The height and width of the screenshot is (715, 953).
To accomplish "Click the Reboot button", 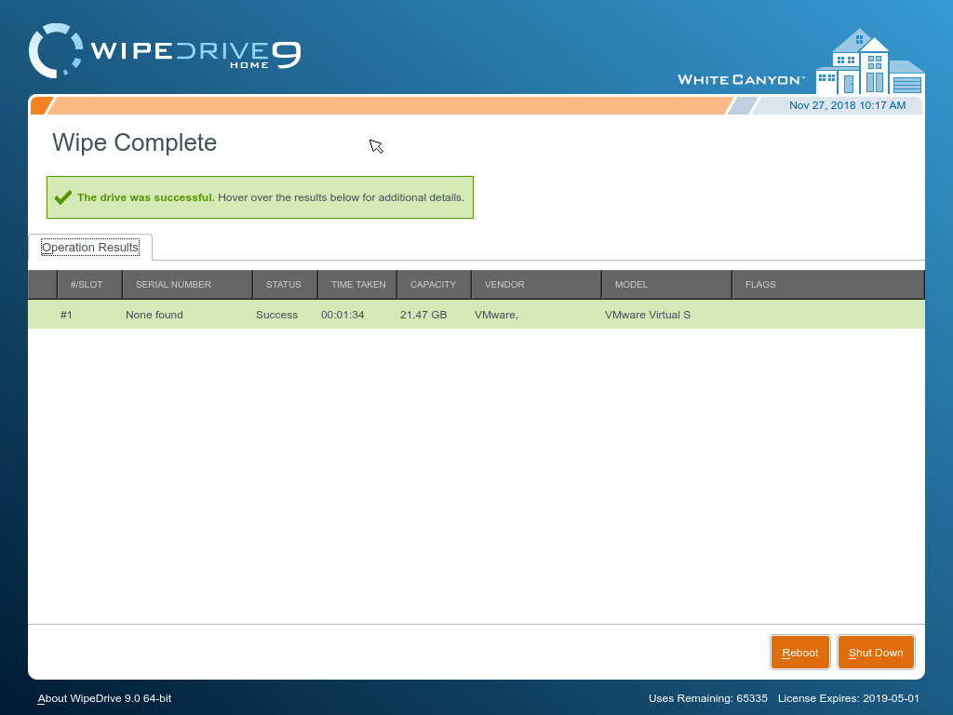I will coord(799,653).
